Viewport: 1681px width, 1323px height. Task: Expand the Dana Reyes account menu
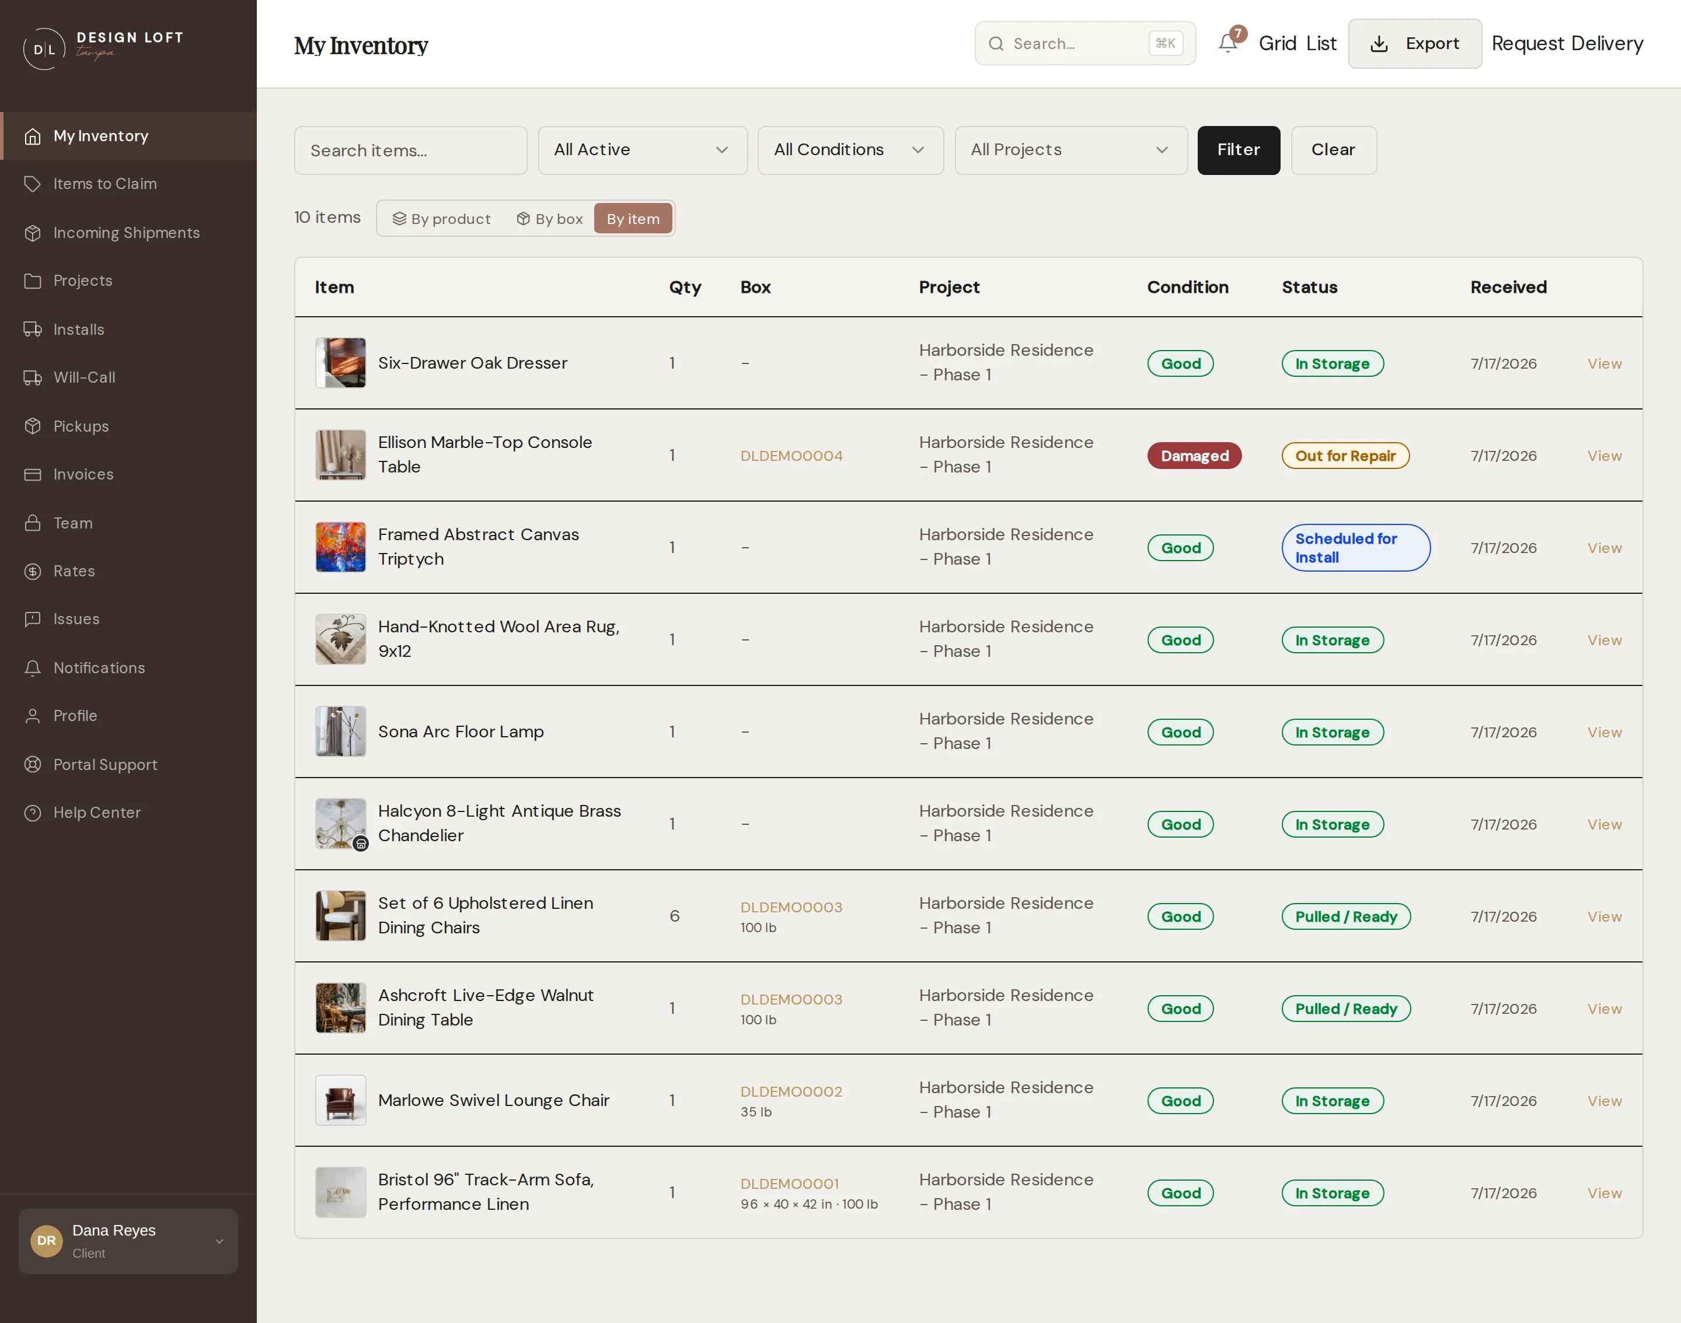[128, 1241]
